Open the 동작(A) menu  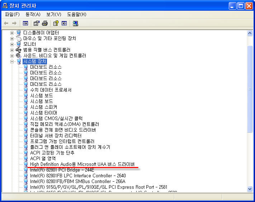tap(33, 14)
